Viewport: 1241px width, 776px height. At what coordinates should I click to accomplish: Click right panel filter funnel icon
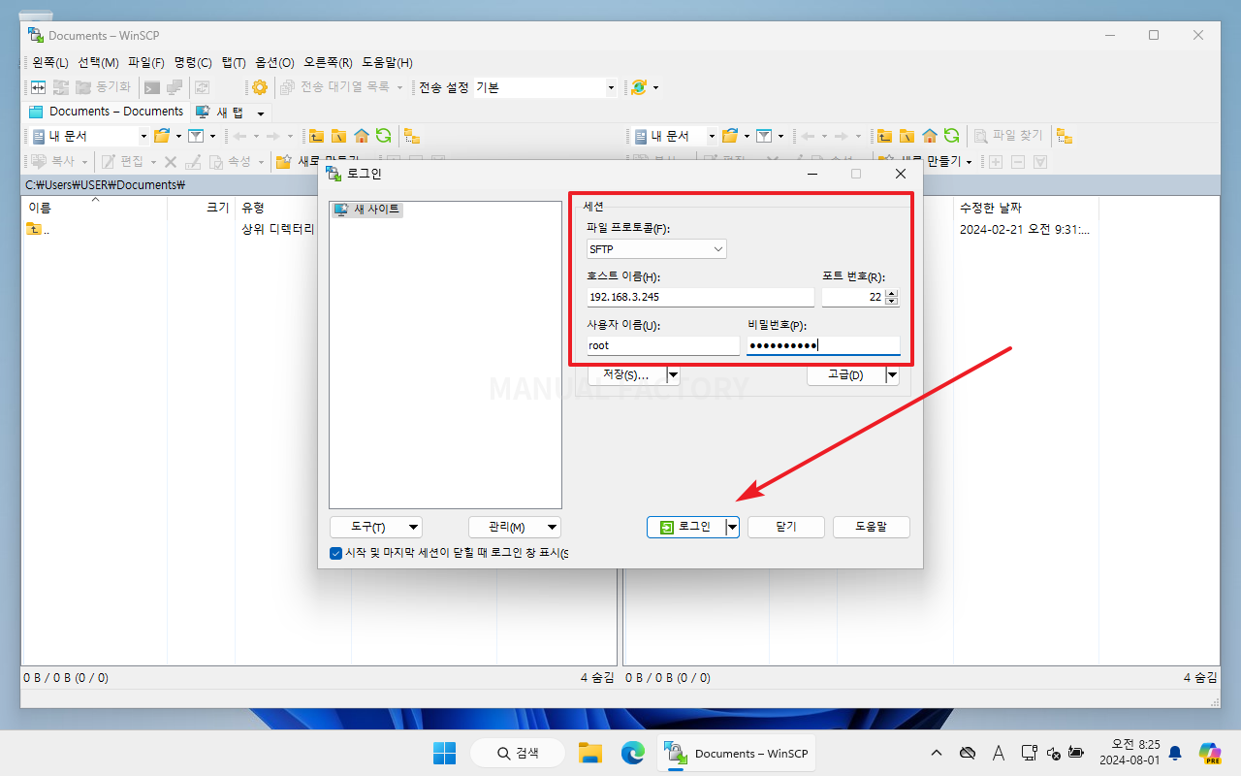[764, 136]
